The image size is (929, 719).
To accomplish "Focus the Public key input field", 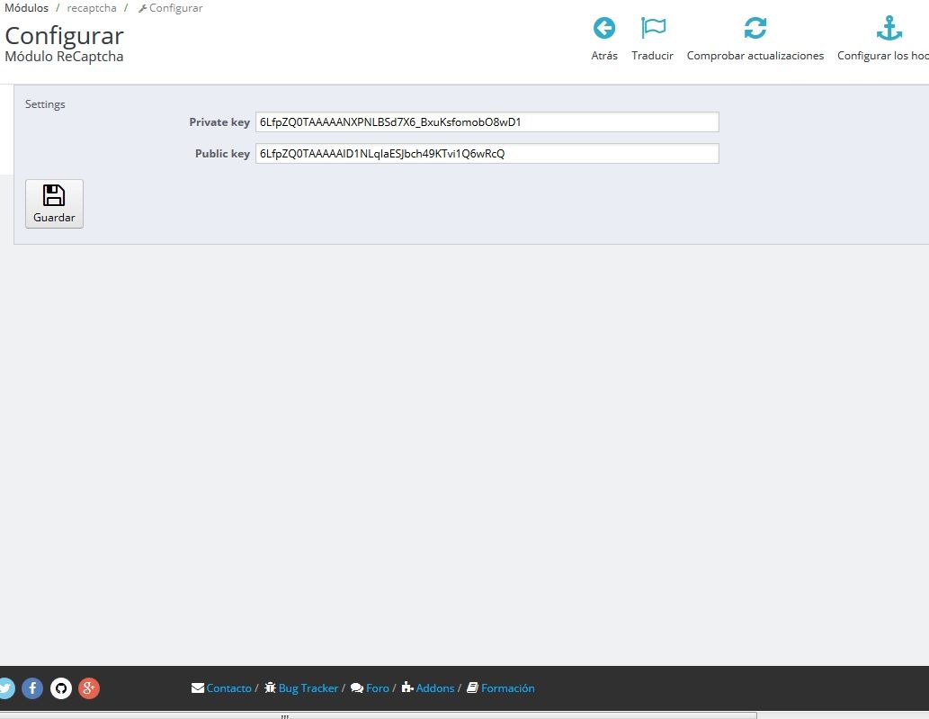I will (487, 154).
